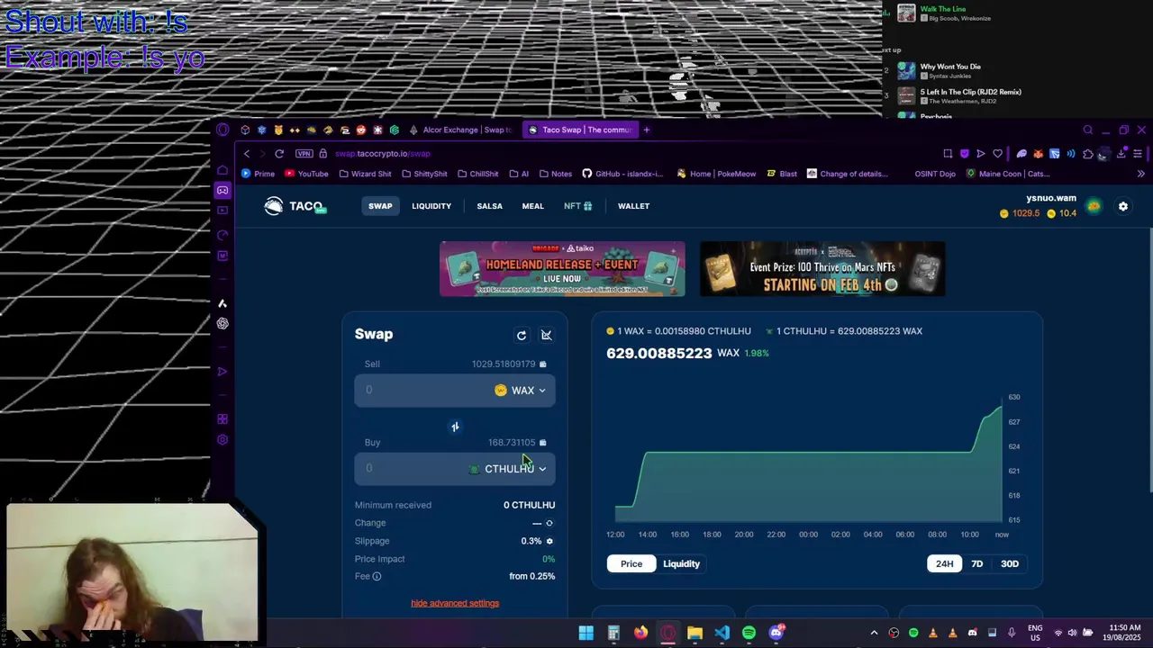
Task: Reload the page in the browser
Action: pos(279,154)
